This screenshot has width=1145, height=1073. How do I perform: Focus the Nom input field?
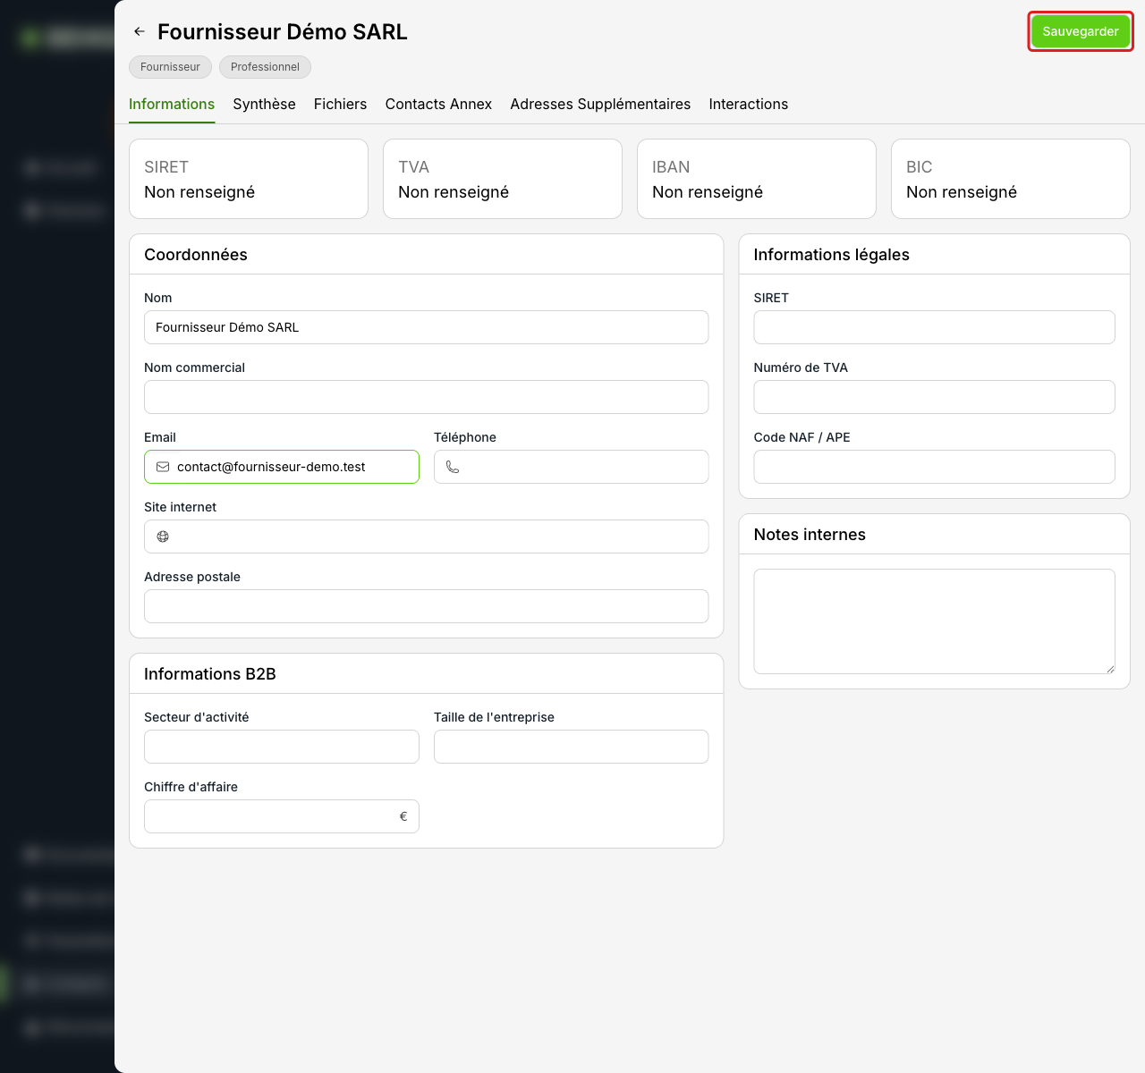coord(426,327)
